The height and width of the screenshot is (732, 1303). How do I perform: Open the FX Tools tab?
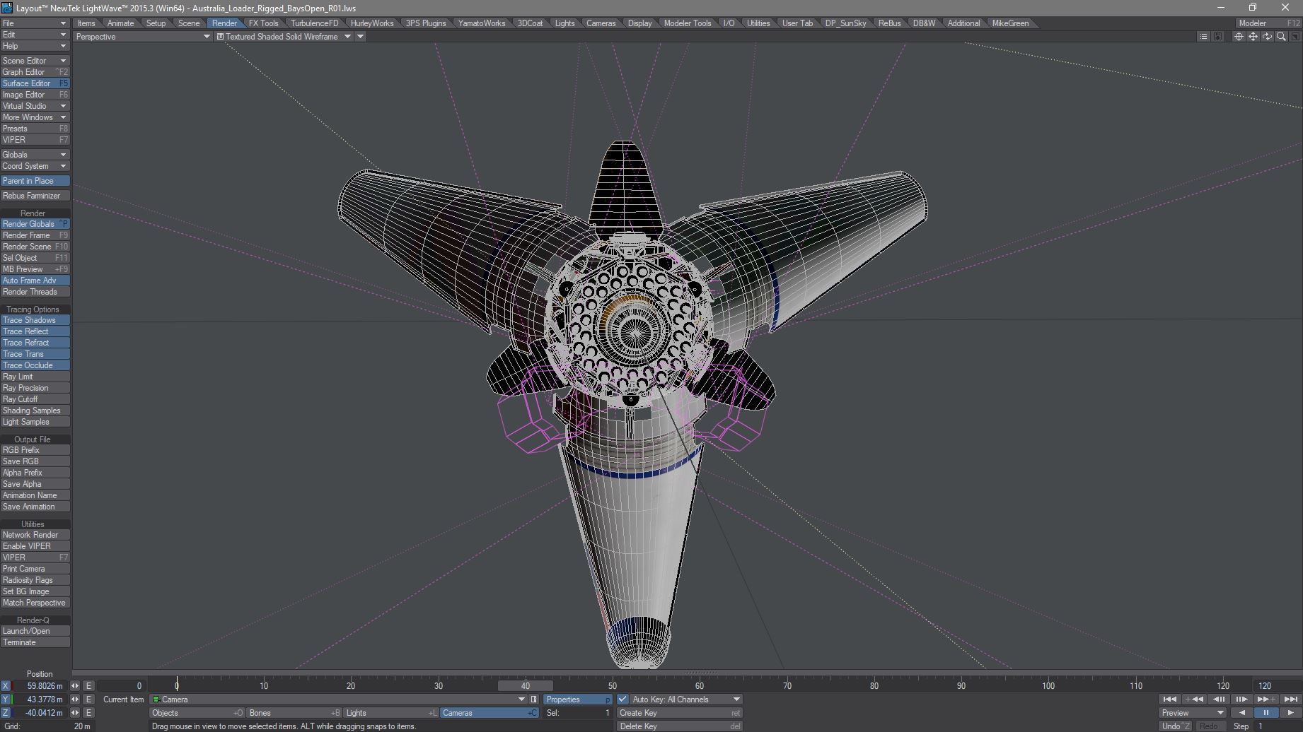(263, 23)
